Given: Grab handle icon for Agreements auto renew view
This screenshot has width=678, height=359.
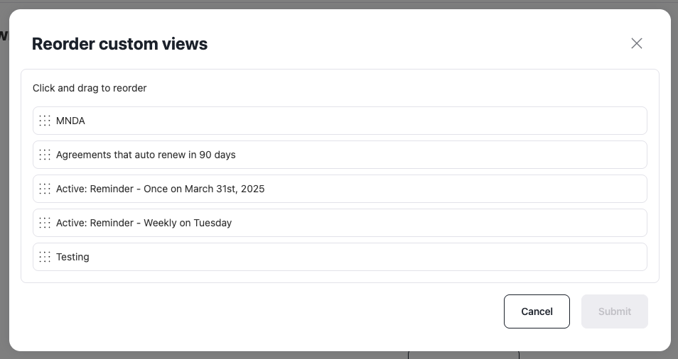Looking at the screenshot, I should 45,155.
